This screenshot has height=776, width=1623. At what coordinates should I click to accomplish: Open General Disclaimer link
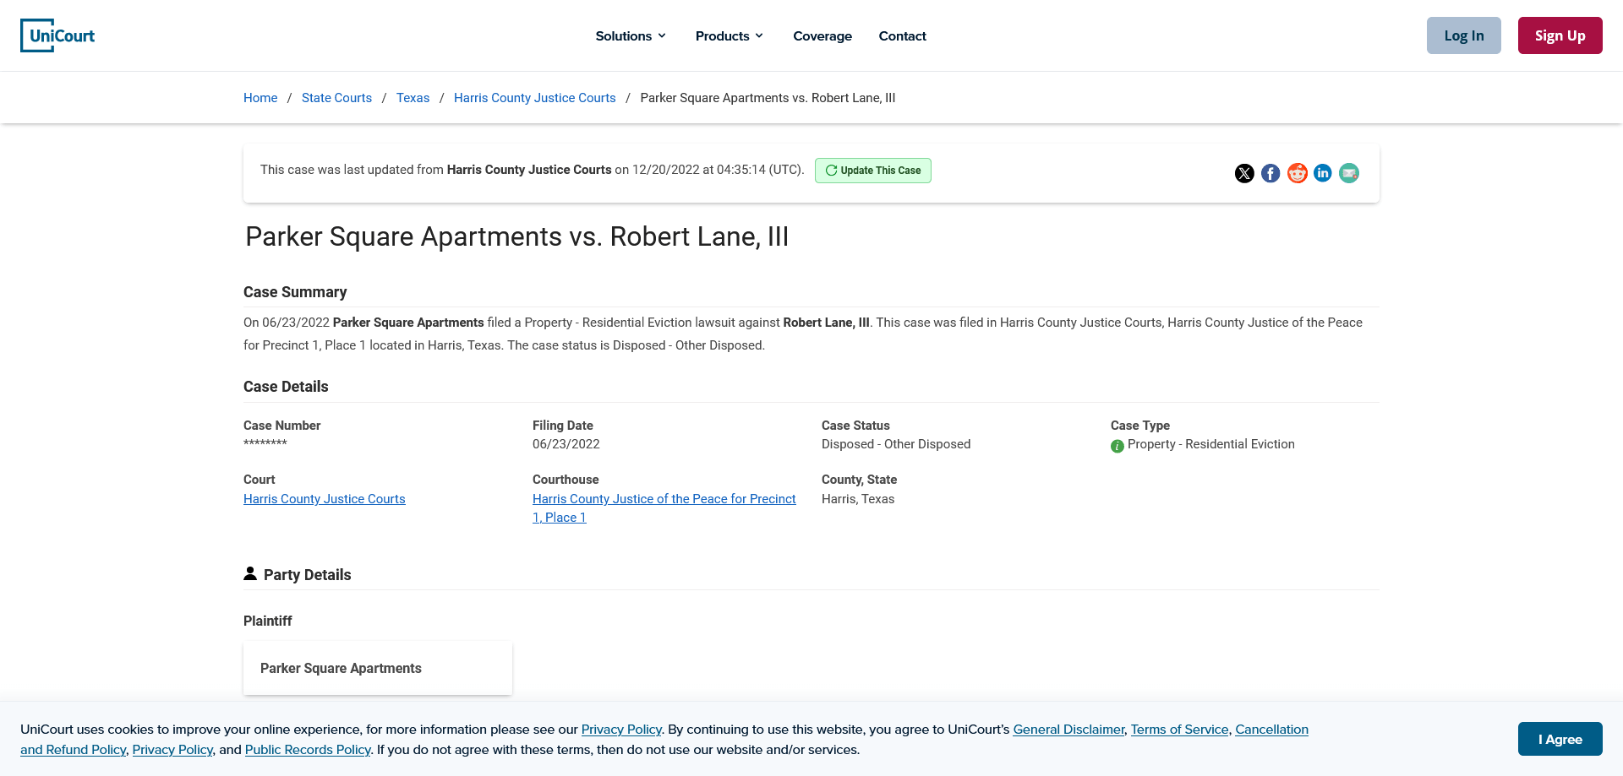point(1069,730)
